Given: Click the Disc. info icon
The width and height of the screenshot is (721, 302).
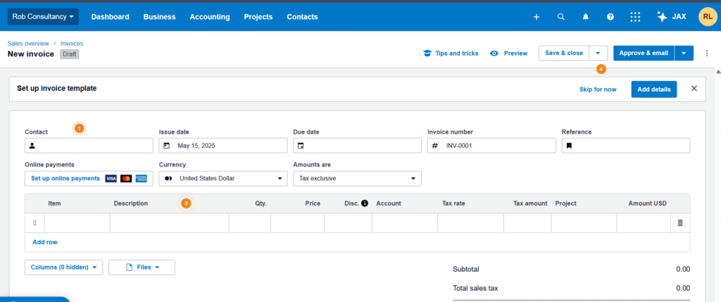Looking at the screenshot, I should click(x=365, y=203).
